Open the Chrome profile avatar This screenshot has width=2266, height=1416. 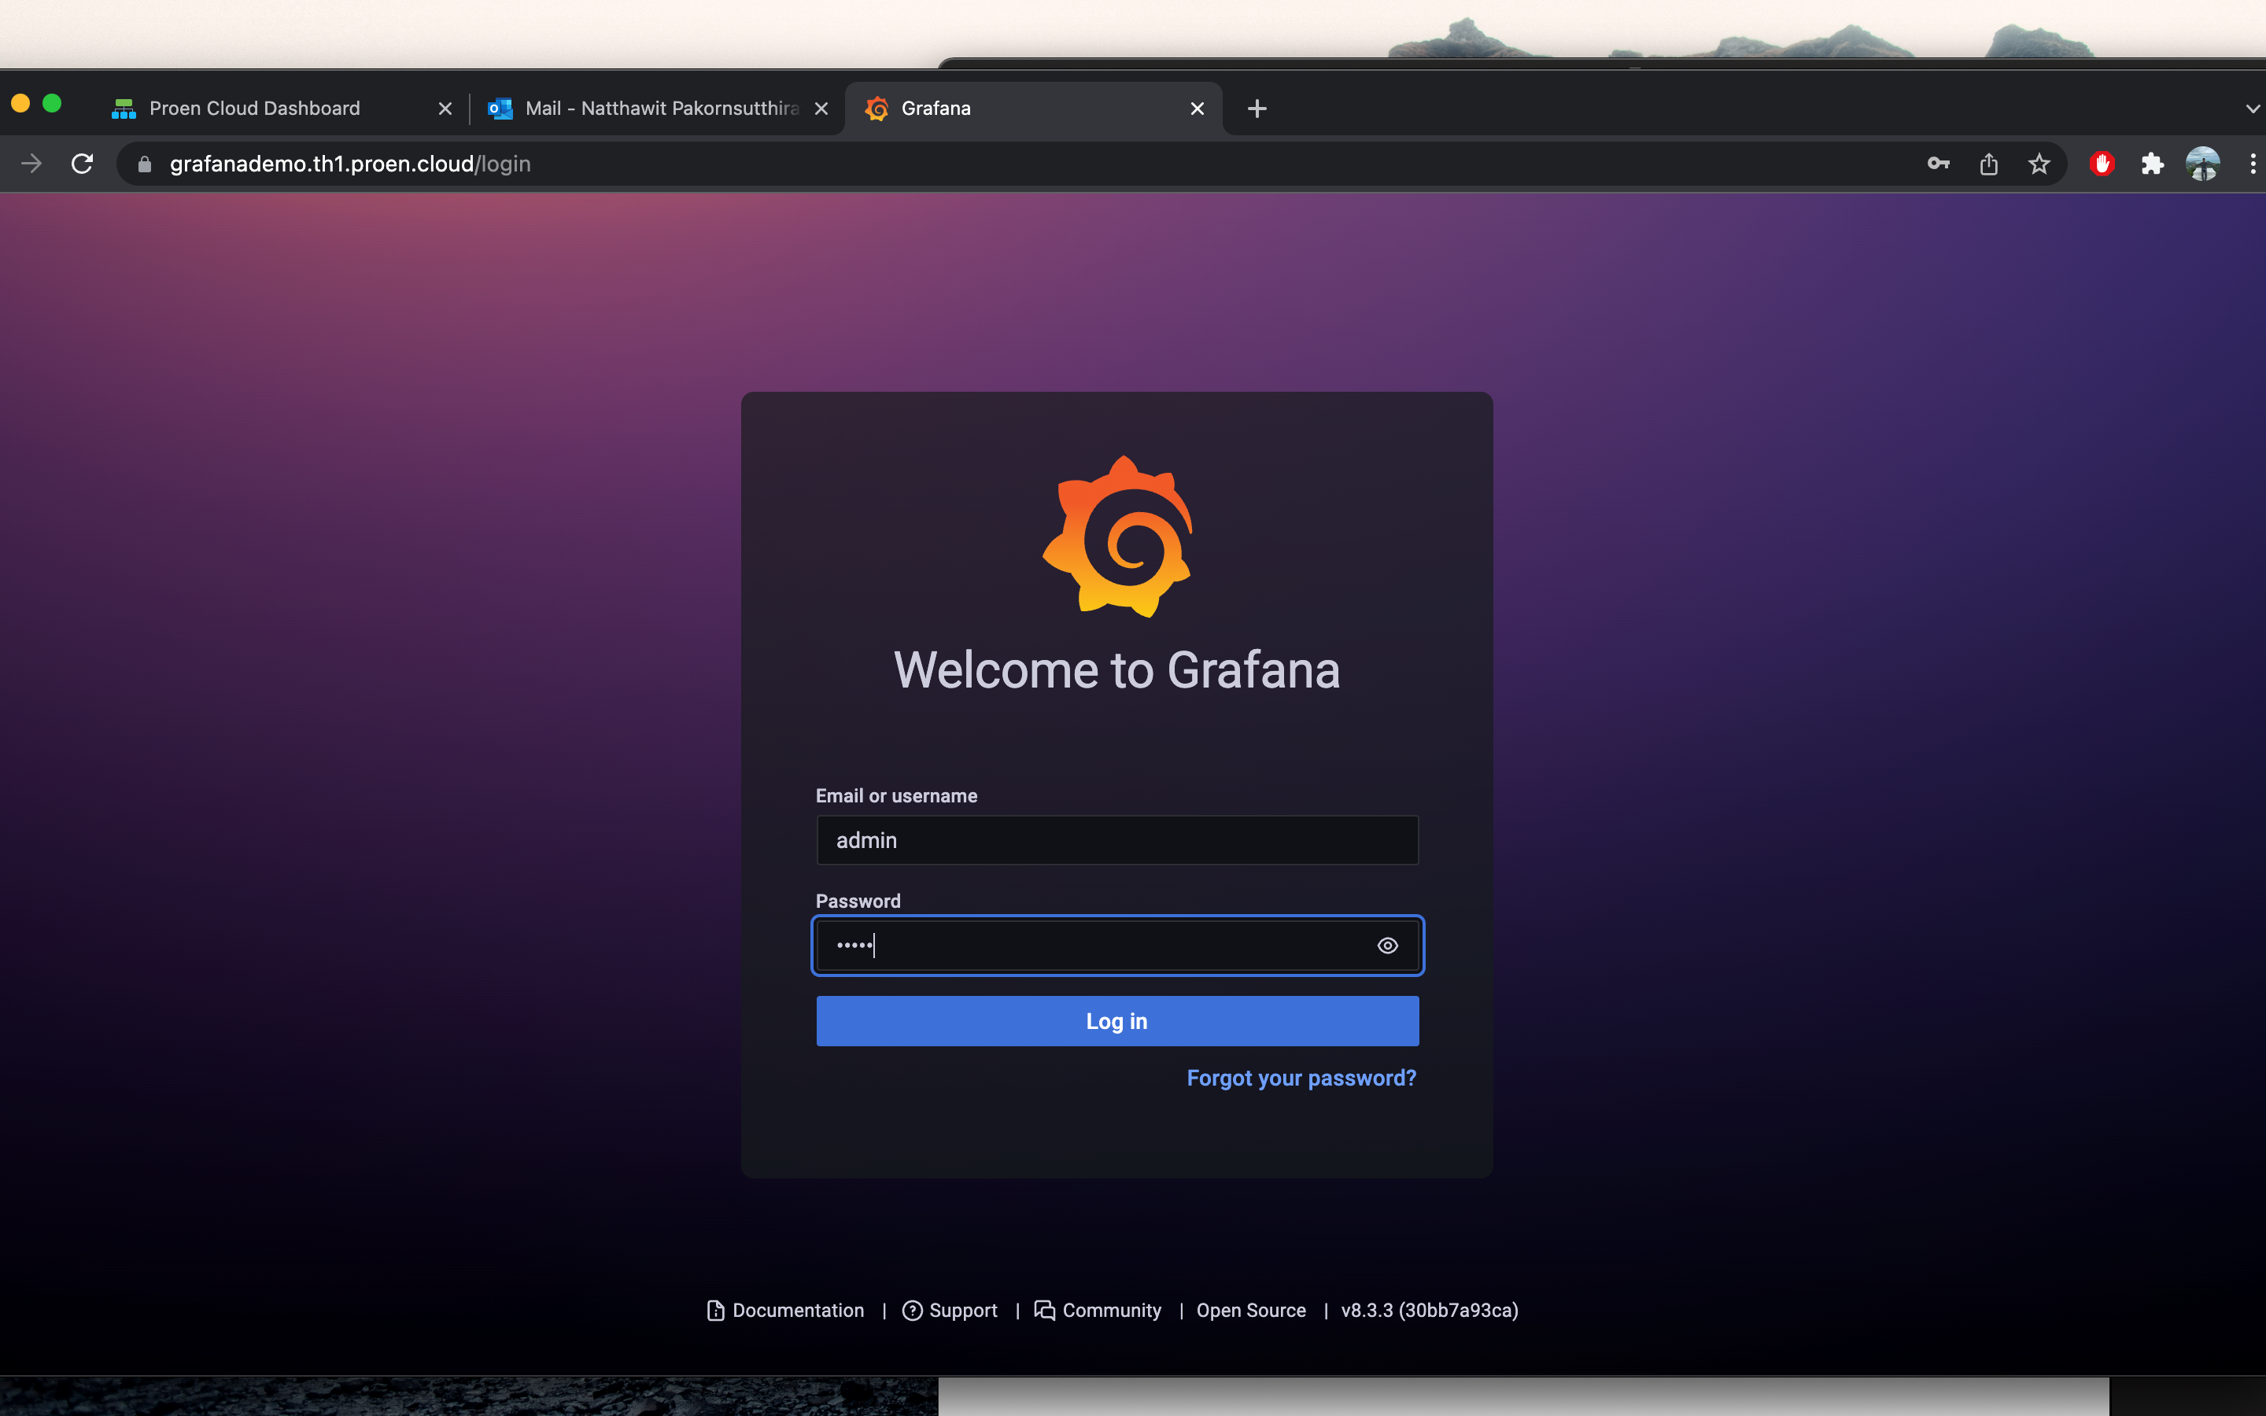2202,164
